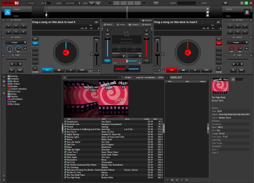This screenshot has width=254, height=183.
Task: Sort the track list by Artist column
Action: click(113, 119)
